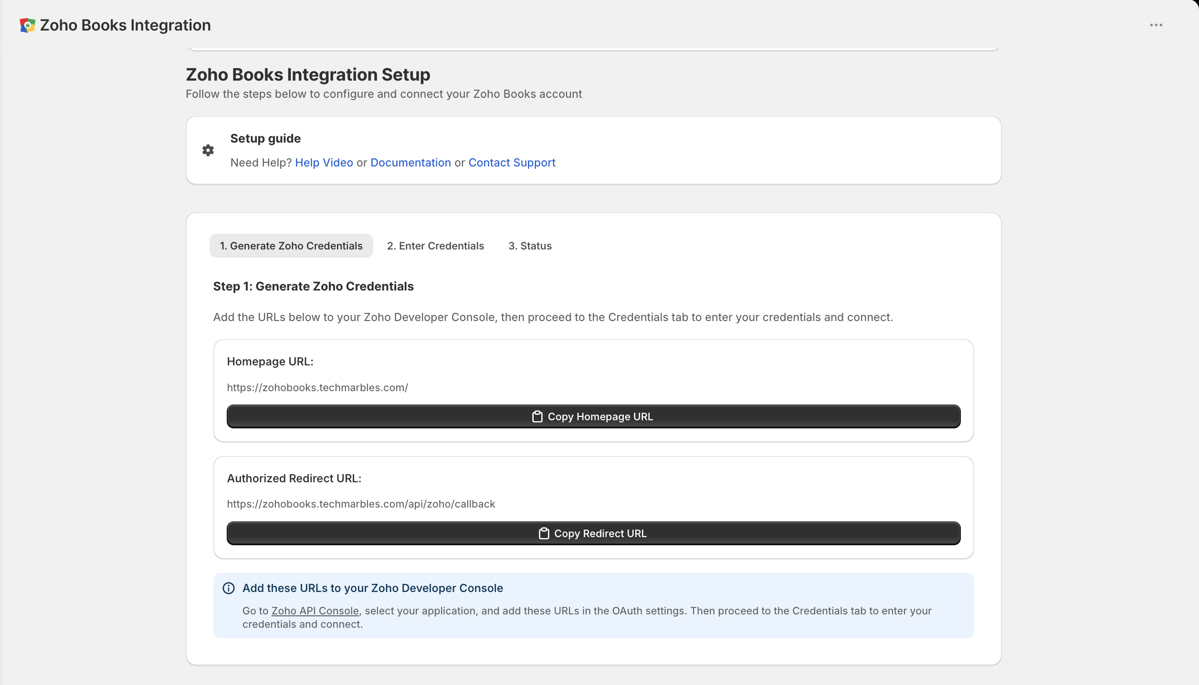Click the Homepage URL: label
Image resolution: width=1199 pixels, height=685 pixels.
(x=270, y=362)
